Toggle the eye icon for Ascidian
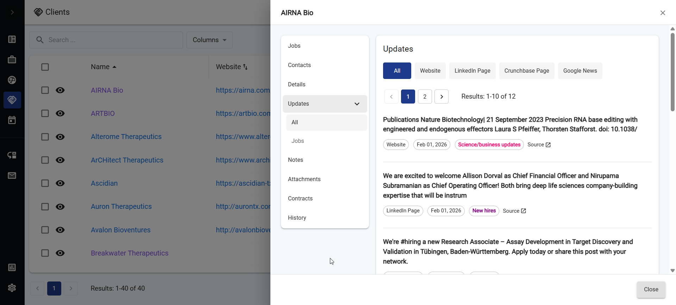676x305 pixels. (x=60, y=183)
